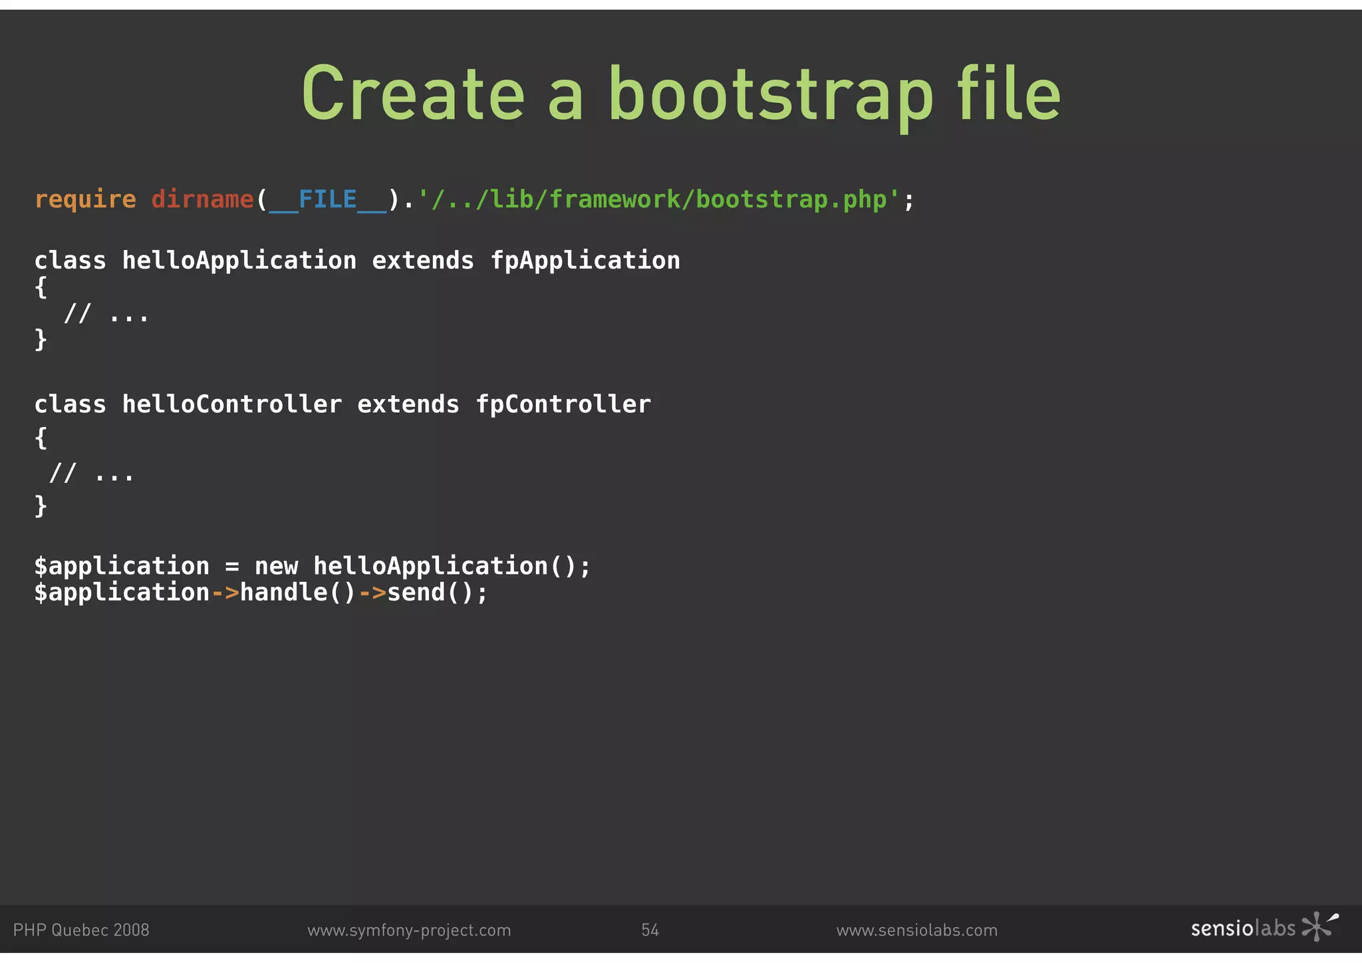Image resolution: width=1362 pixels, height=963 pixels.
Task: Click the helloApplication class name declaration
Action: (x=239, y=261)
